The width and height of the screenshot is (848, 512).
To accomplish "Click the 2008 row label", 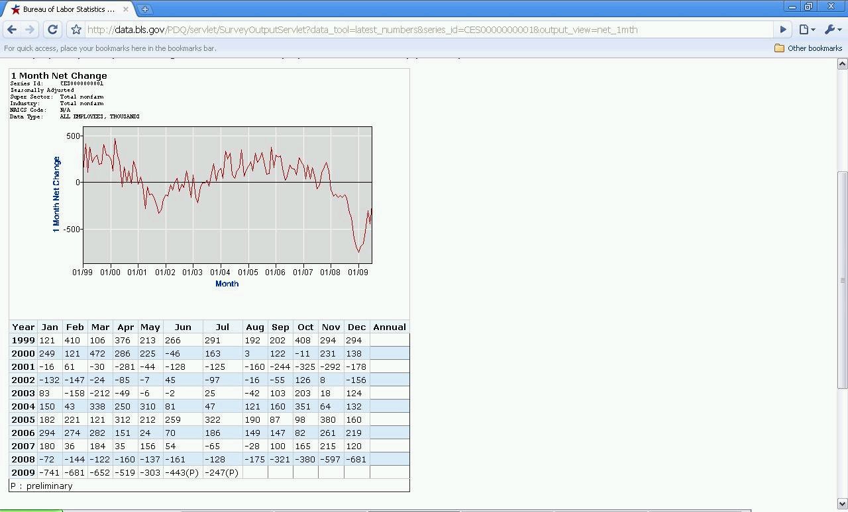I will click(23, 459).
